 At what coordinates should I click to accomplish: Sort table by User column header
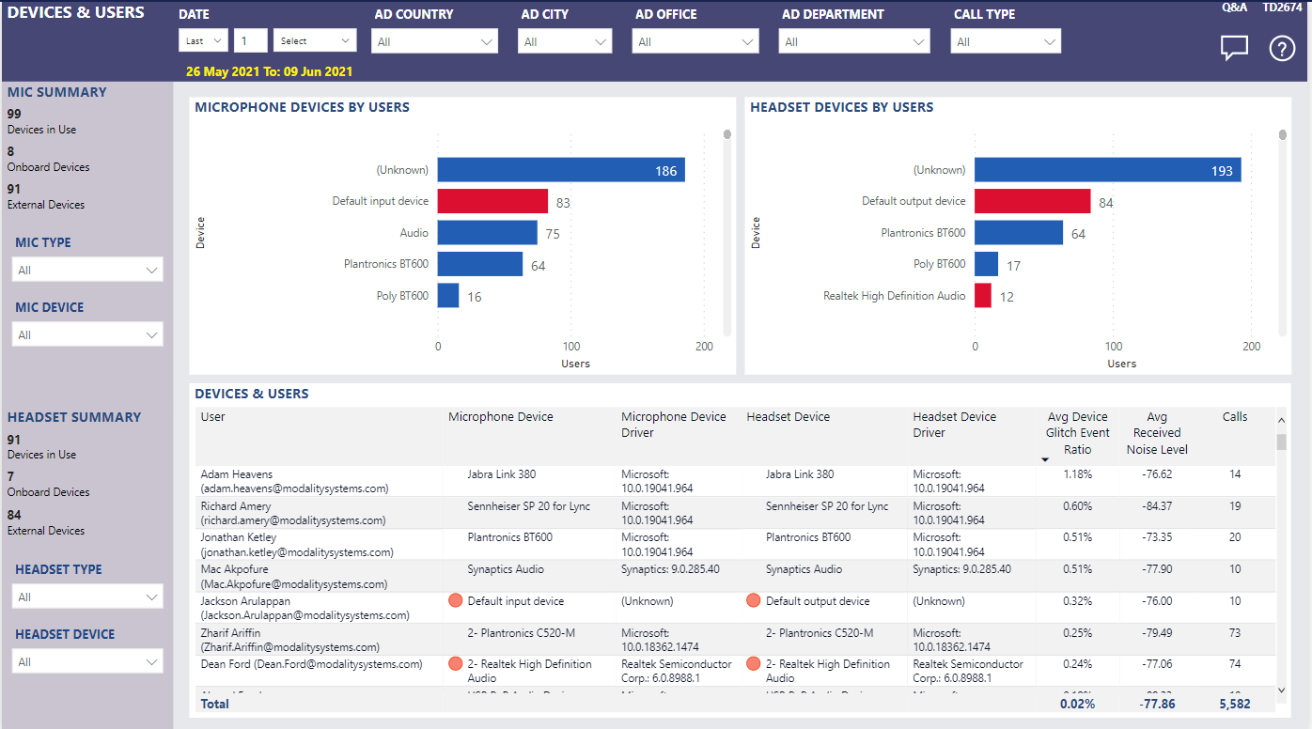coord(213,417)
